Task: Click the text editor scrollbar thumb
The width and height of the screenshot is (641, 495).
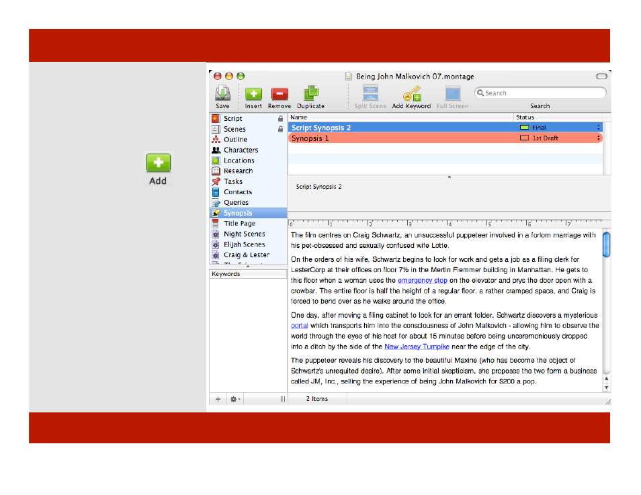Action: (607, 244)
